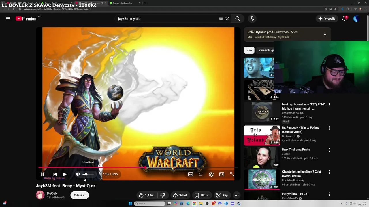Toggle loop playback in the player
This screenshot has width=369, height=207.
[201, 174]
